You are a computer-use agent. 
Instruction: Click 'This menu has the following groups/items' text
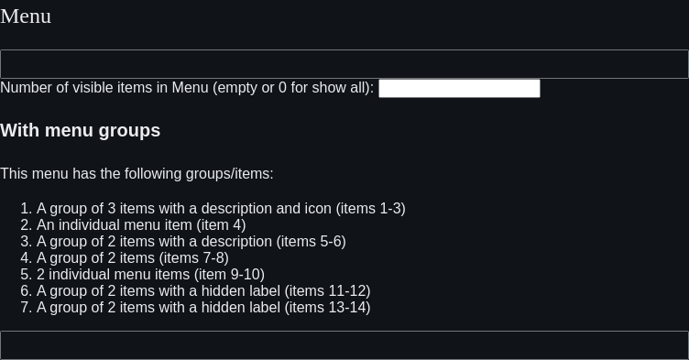[137, 174]
